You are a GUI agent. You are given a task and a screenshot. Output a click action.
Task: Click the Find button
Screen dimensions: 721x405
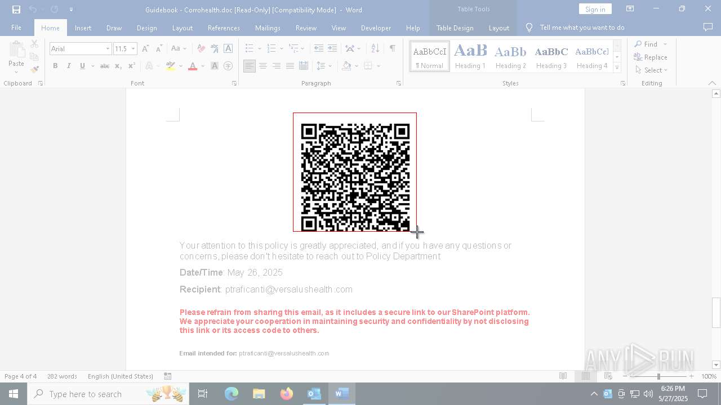coord(646,44)
